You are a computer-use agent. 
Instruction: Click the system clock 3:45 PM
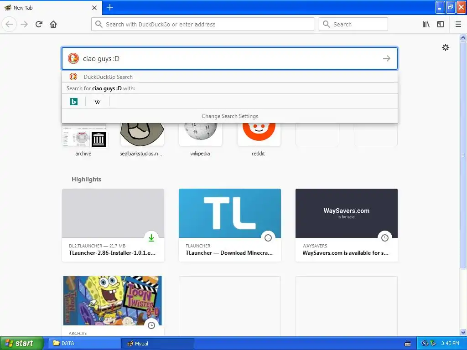pos(450,343)
